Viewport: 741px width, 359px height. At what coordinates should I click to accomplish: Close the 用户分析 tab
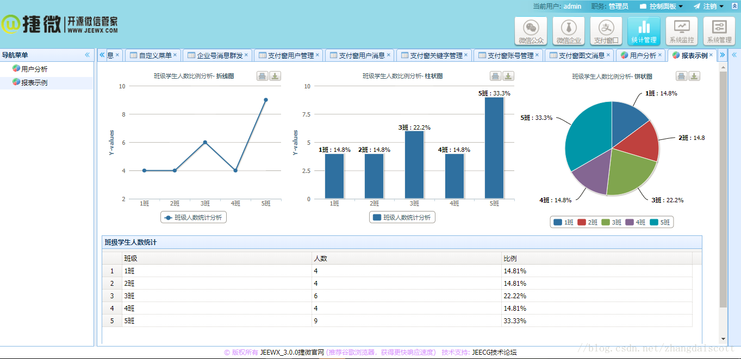tap(660, 55)
